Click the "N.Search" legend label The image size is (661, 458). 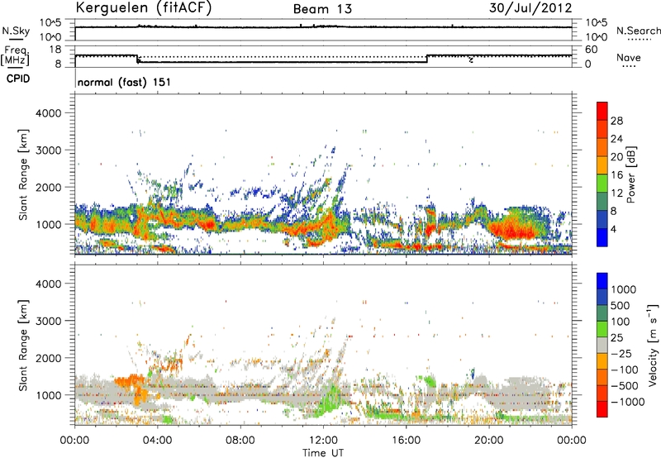tap(639, 31)
